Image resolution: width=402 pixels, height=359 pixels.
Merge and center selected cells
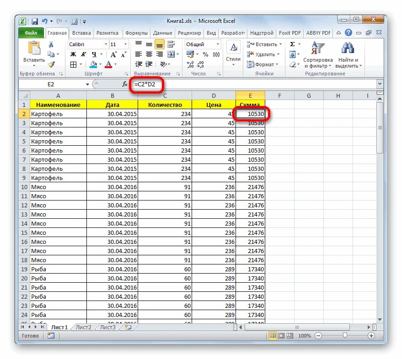pyautogui.click(x=171, y=54)
